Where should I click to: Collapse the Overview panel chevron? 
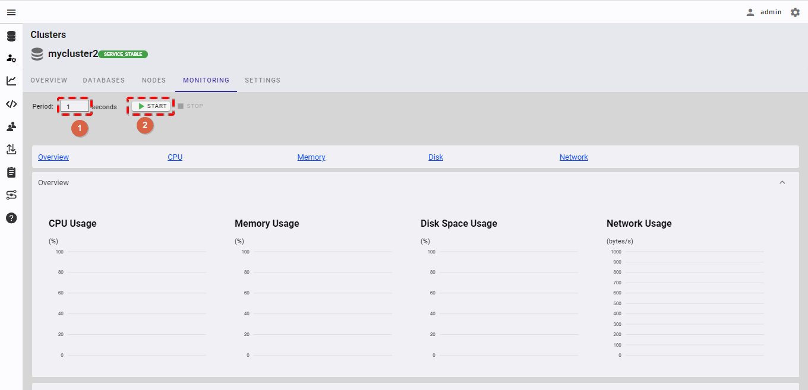782,182
